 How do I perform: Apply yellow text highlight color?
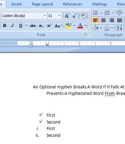[x=69, y=26]
